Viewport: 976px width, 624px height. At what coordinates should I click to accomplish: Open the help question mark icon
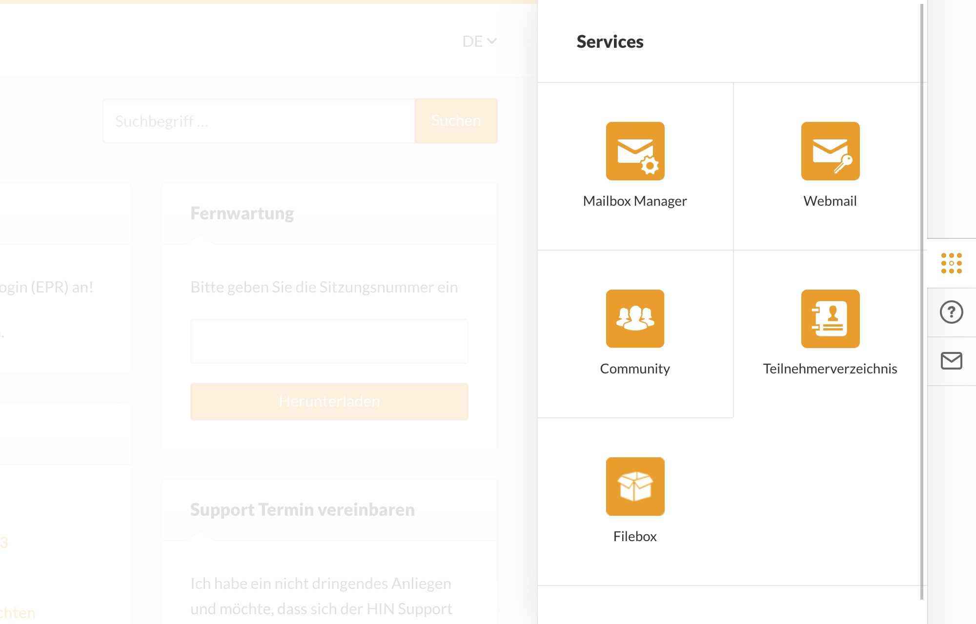click(x=951, y=312)
